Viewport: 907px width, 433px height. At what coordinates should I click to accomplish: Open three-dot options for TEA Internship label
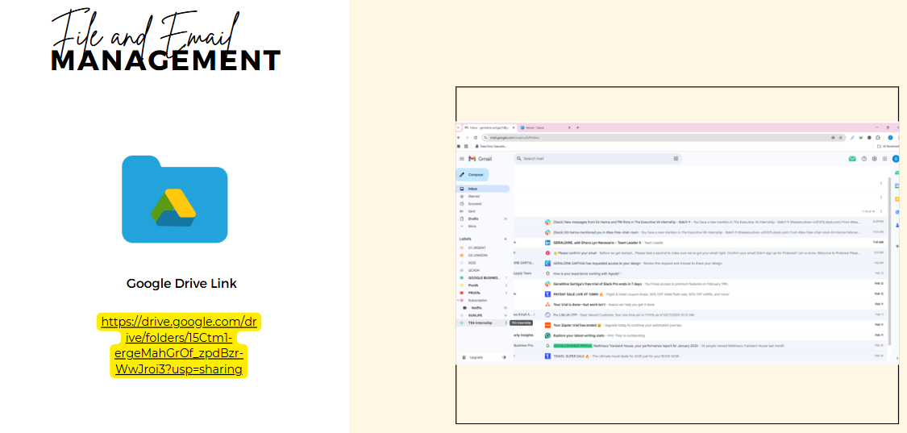coord(506,323)
